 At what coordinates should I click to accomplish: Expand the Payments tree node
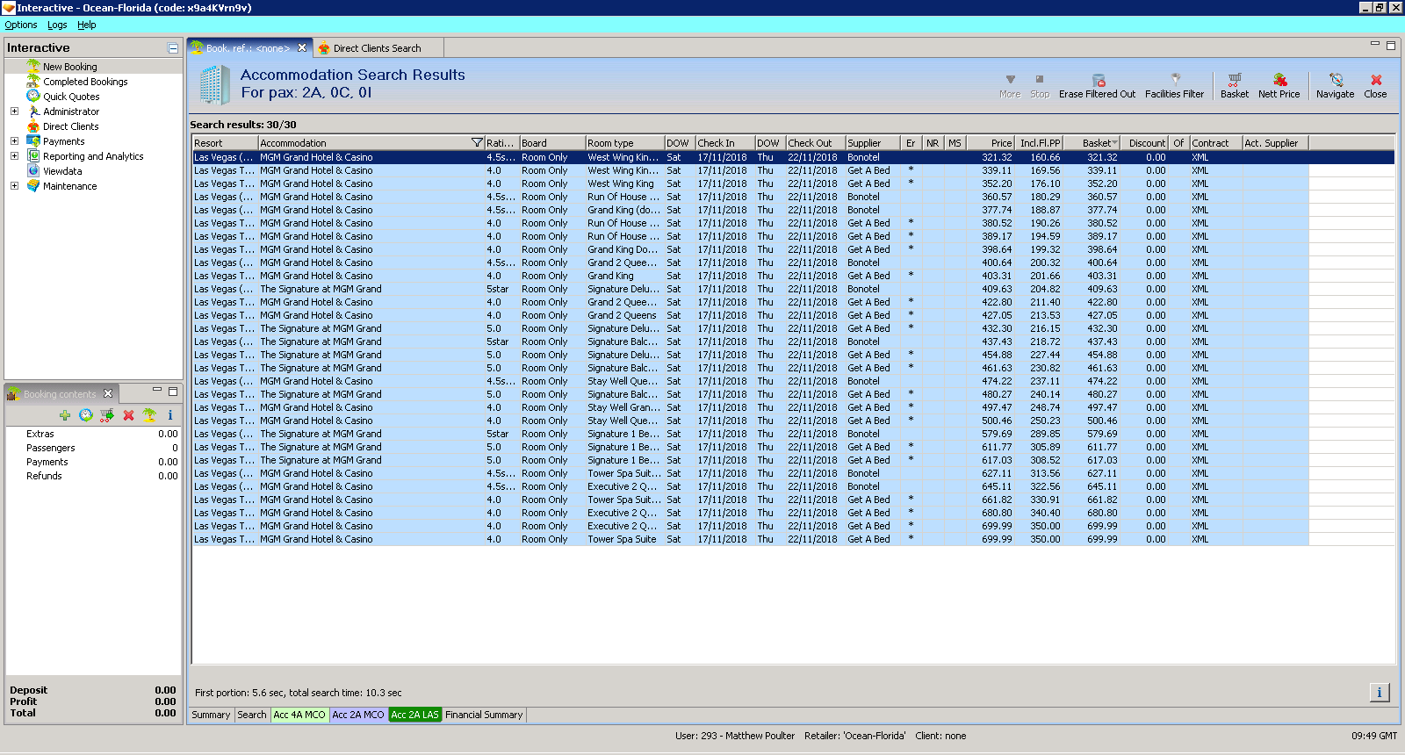pyautogui.click(x=14, y=140)
